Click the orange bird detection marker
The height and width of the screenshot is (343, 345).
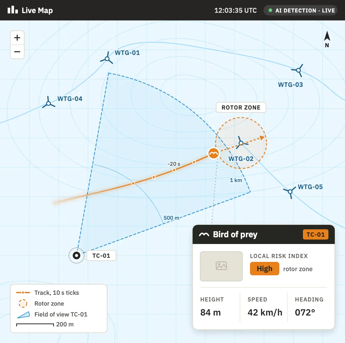(213, 153)
